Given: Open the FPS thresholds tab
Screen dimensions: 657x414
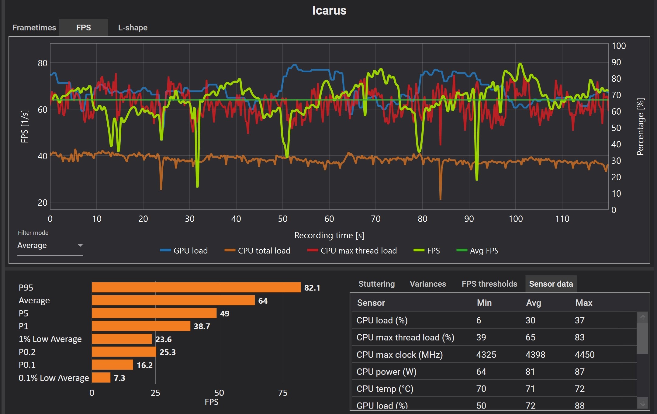Looking at the screenshot, I should coord(489,284).
